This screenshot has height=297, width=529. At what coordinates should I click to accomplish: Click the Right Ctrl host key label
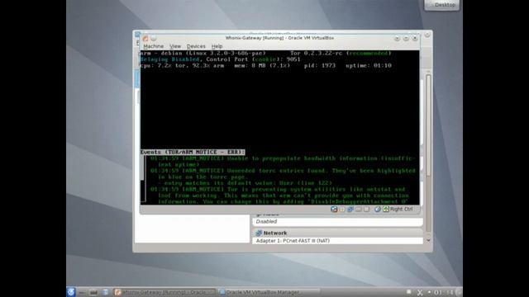click(401, 209)
